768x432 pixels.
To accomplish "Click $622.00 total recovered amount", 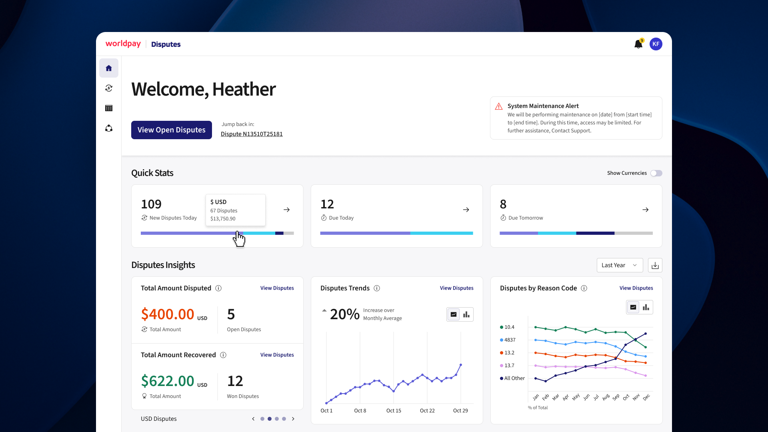I will pos(168,381).
